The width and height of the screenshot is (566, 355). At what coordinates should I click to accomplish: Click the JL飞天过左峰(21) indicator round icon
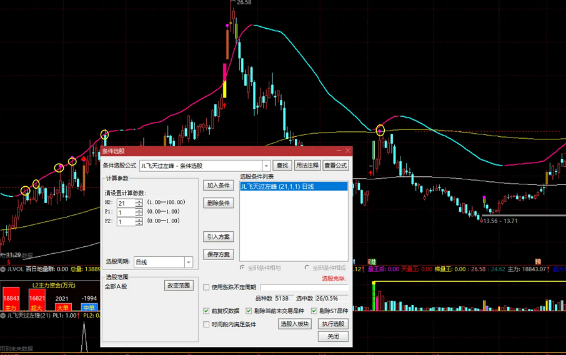tap(3, 316)
